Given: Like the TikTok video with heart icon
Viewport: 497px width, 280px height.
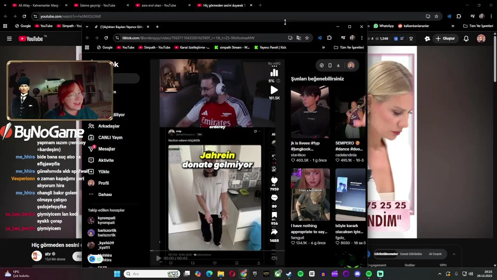Looking at the screenshot, I should pos(274,180).
